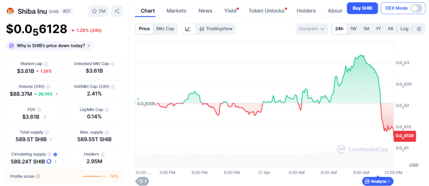Viewport: 429px width, 186px height.
Task: Open the Compare dropdown
Action: [x=311, y=29]
